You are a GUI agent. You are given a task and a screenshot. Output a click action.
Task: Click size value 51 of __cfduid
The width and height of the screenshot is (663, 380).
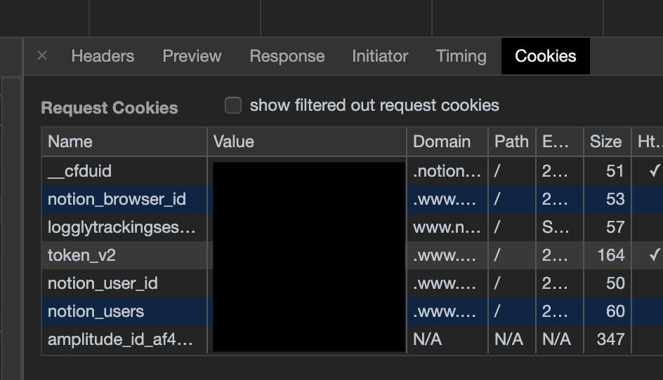click(615, 171)
